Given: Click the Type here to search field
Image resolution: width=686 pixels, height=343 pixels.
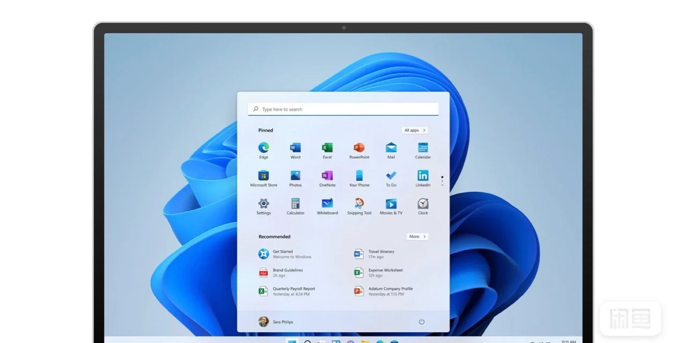Looking at the screenshot, I should (x=343, y=109).
